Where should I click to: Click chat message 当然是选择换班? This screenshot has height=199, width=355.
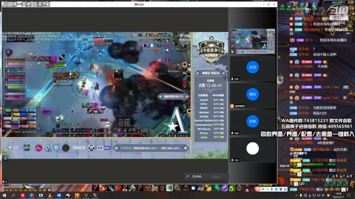pyautogui.click(x=325, y=108)
